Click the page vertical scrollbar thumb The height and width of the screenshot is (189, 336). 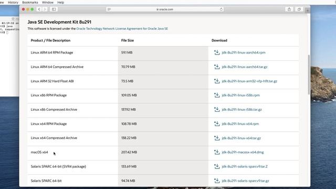click(309, 75)
